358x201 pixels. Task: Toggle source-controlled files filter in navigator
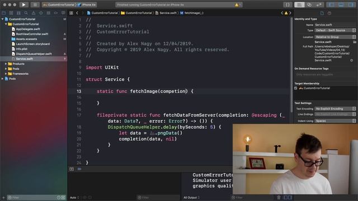[63, 198]
